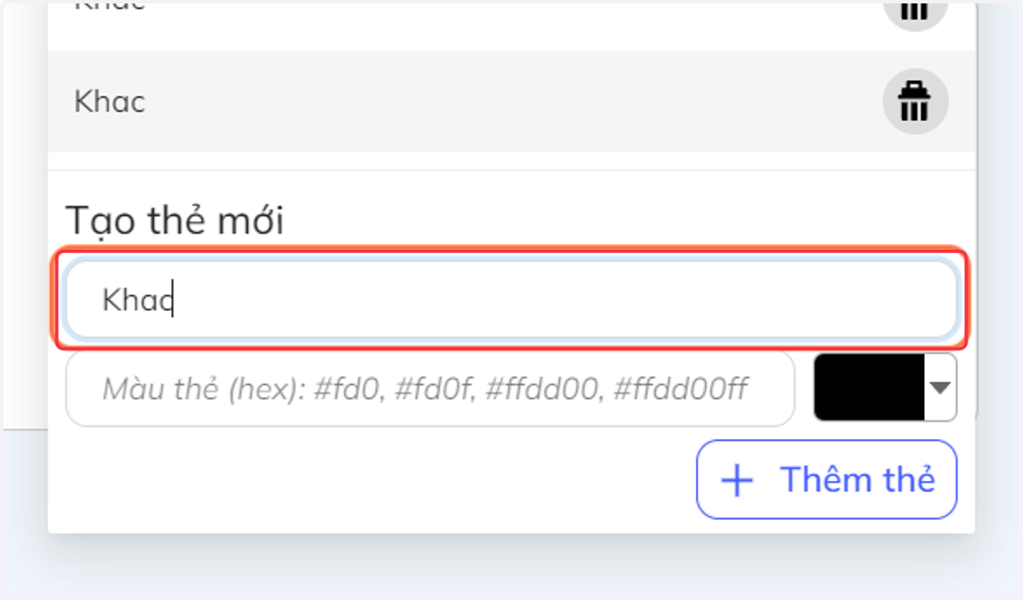Viewport: 1023px width, 600px height.
Task: Click the black fill of the color picker
Action: click(870, 388)
